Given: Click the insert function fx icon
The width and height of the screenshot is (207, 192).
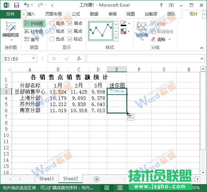Looking at the screenshot, I should (79, 58).
